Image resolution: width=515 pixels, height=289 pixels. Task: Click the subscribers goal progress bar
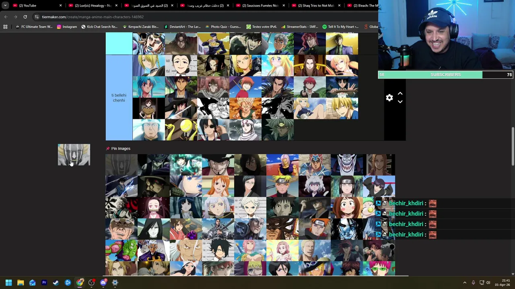(x=445, y=75)
